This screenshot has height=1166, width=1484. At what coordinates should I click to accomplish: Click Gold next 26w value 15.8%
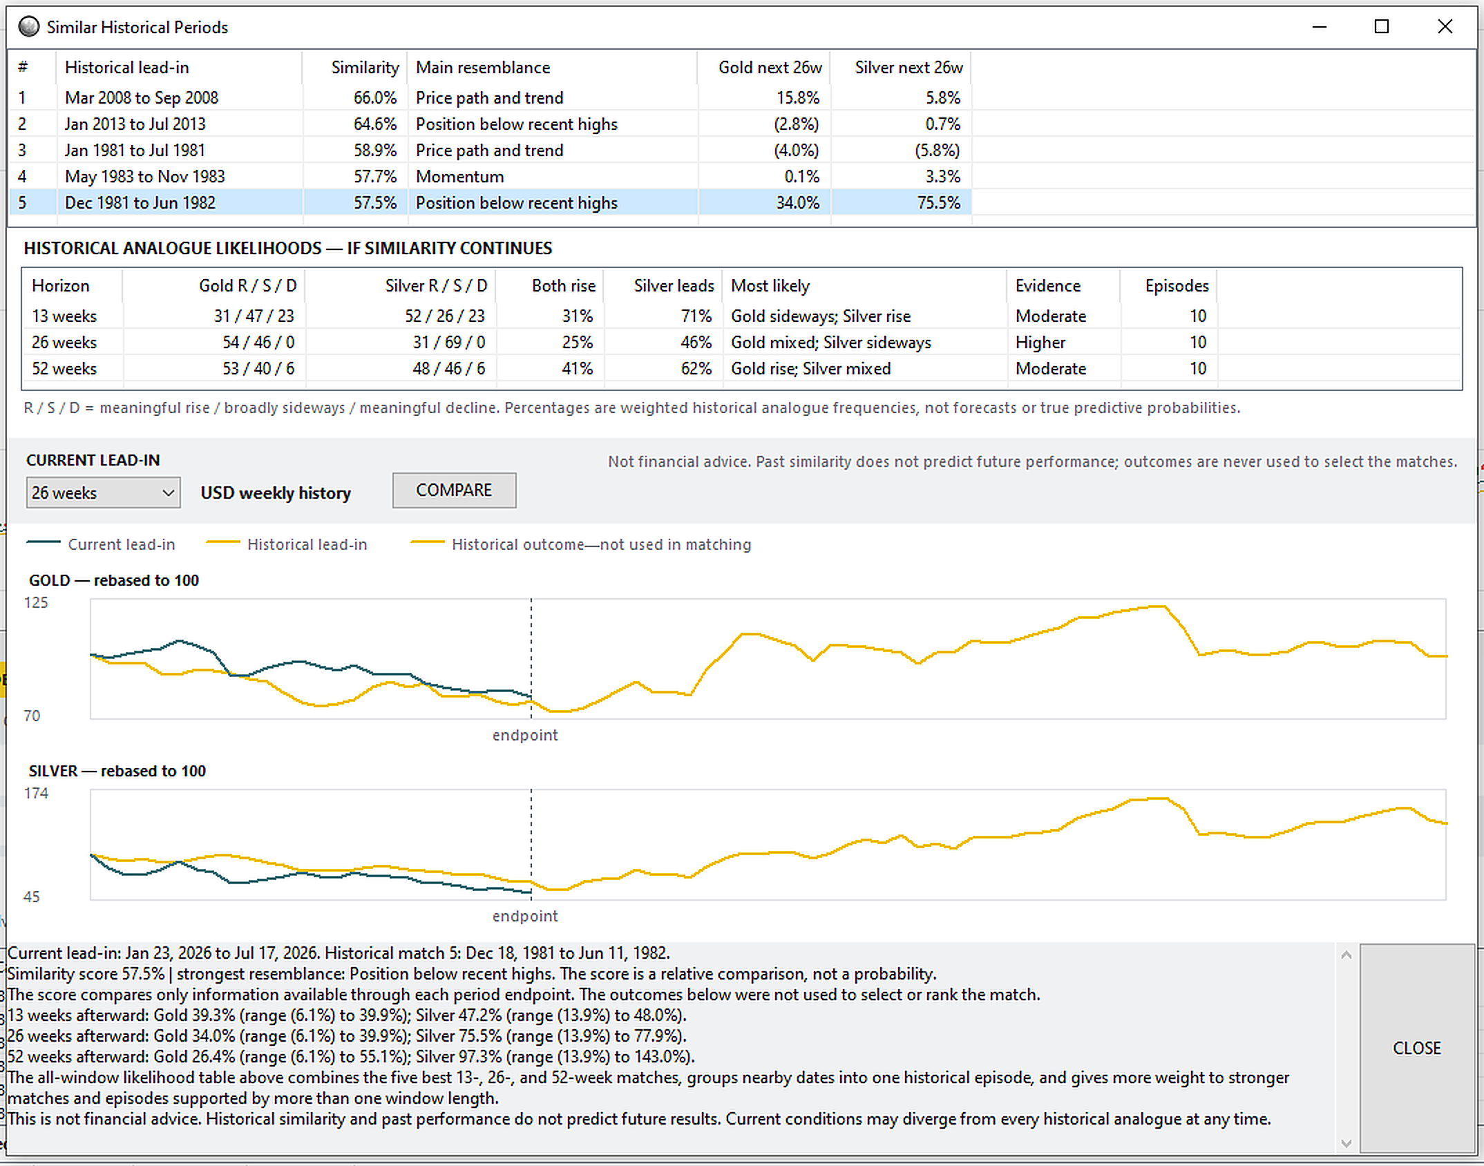point(798,97)
